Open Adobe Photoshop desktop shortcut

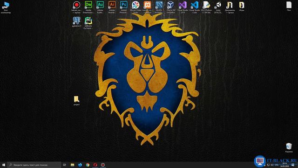(x=124, y=7)
